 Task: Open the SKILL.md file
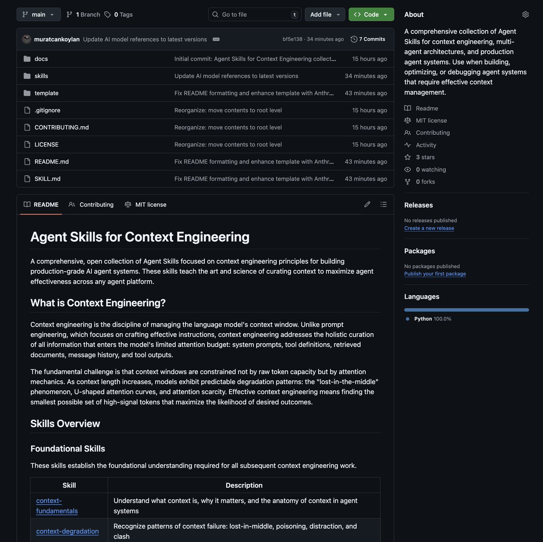coord(48,179)
